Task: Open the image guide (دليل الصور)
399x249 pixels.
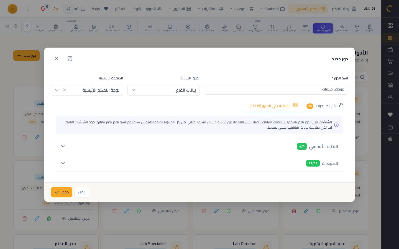Action: click(94, 28)
